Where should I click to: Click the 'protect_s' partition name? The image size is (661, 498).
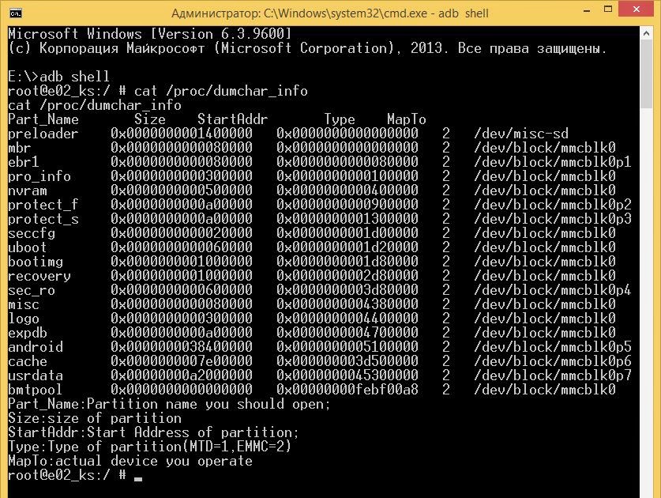[43, 219]
